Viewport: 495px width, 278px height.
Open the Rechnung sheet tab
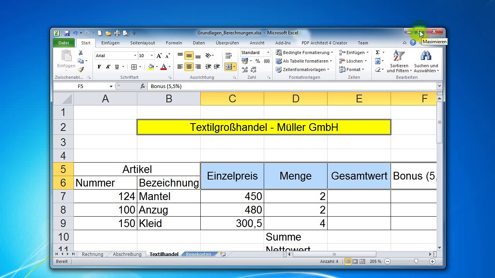coord(93,254)
